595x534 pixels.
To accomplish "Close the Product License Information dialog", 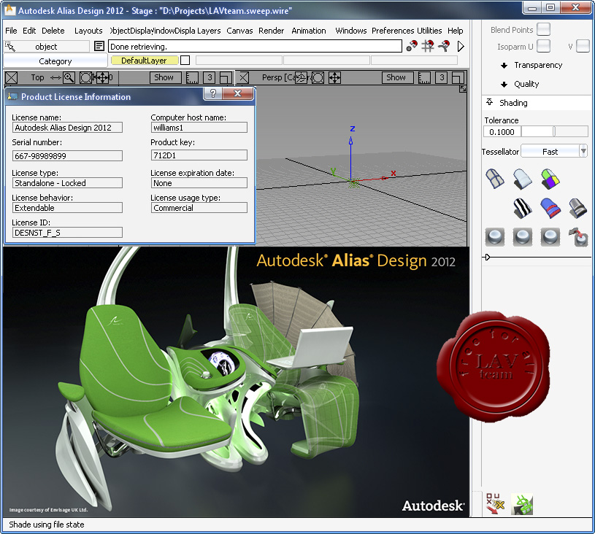I will click(237, 93).
